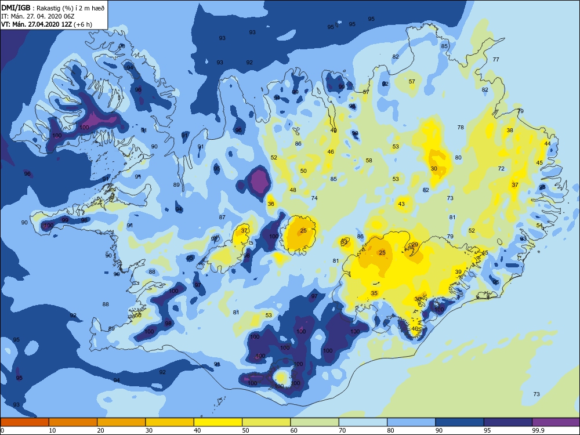Image resolution: width=580 pixels, height=435 pixels.
Task: Click the 'IT: Mán. 27. 04. 2020 06Z' line
Action: (x=38, y=16)
